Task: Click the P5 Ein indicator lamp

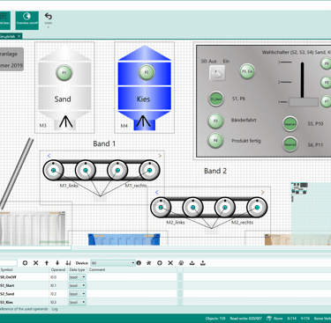Action: pyautogui.click(x=247, y=71)
